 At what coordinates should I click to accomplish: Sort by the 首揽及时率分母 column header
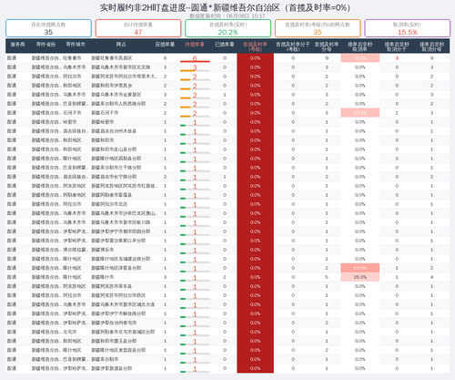[327, 46]
